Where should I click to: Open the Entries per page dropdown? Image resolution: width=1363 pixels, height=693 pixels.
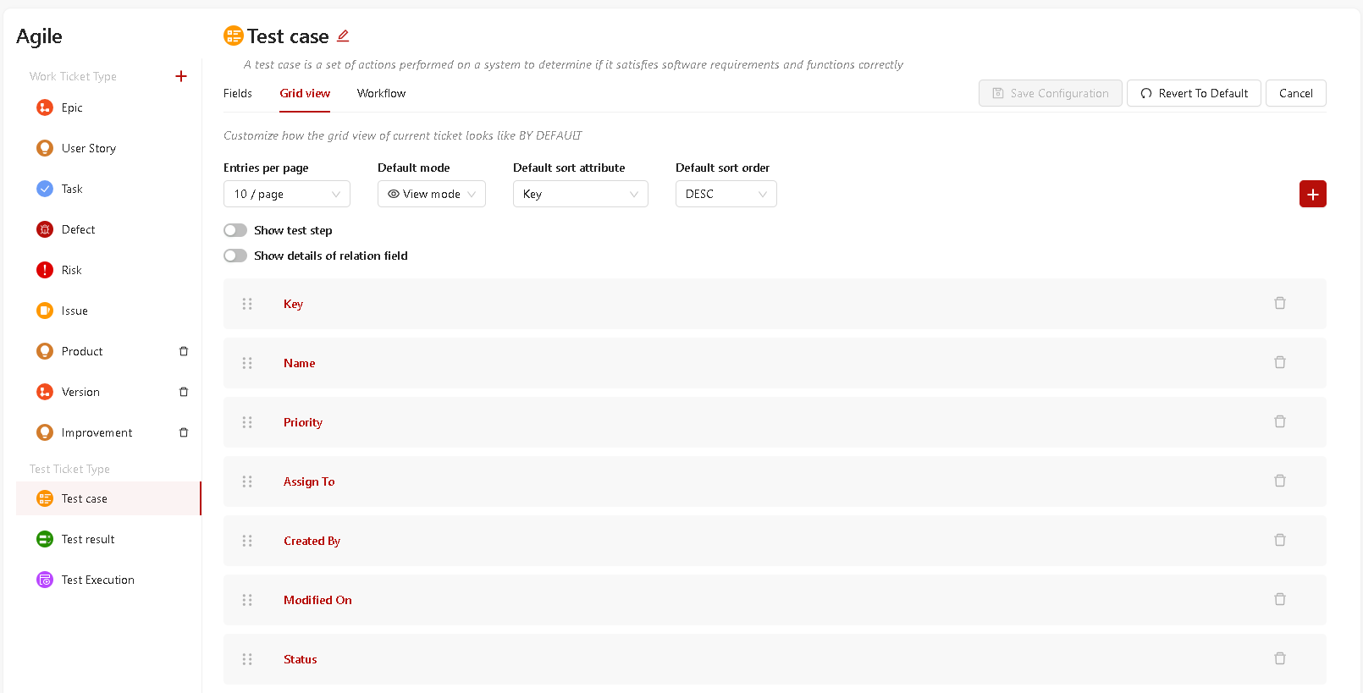pos(287,194)
